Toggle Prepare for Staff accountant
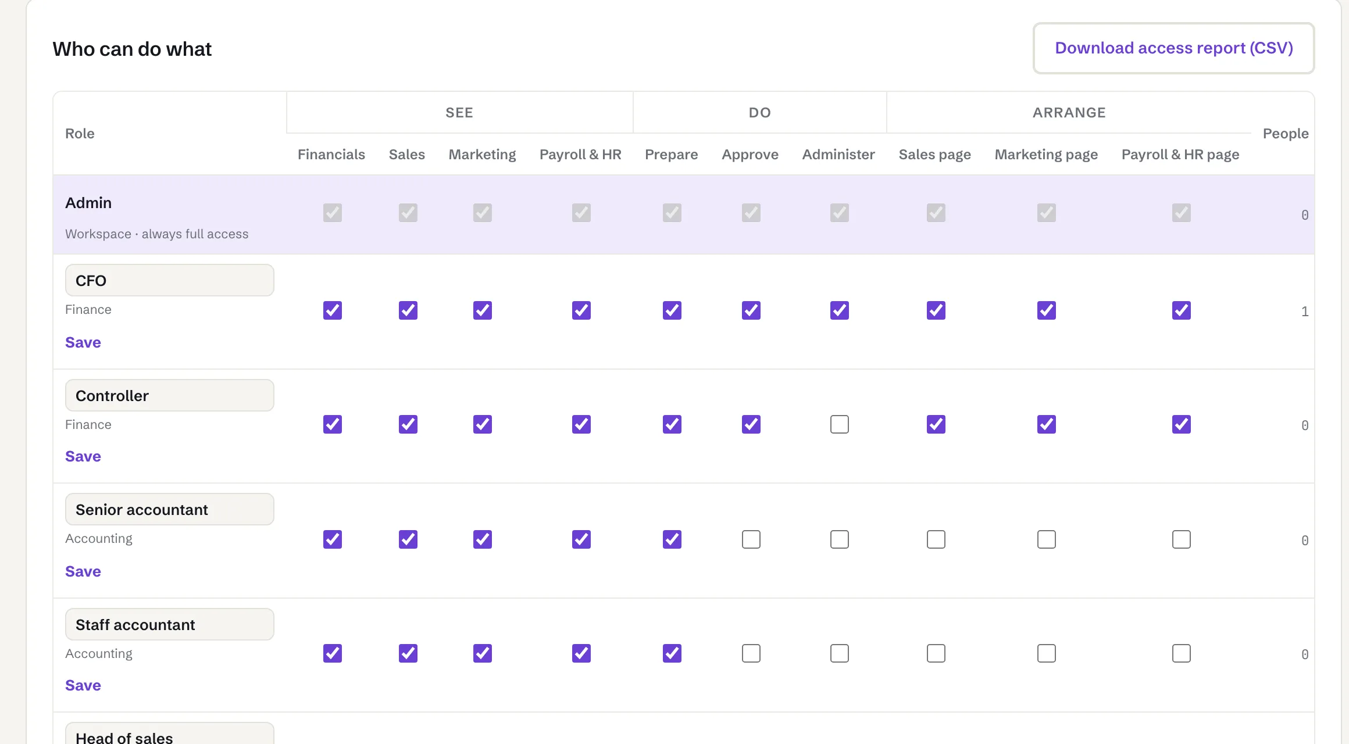Image resolution: width=1349 pixels, height=744 pixels. pyautogui.click(x=672, y=653)
